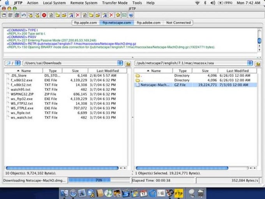
Task: Click the Trash icon in the Dock
Action: (200, 193)
